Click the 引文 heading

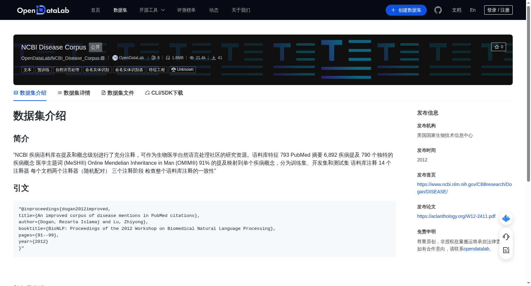pyautogui.click(x=21, y=188)
